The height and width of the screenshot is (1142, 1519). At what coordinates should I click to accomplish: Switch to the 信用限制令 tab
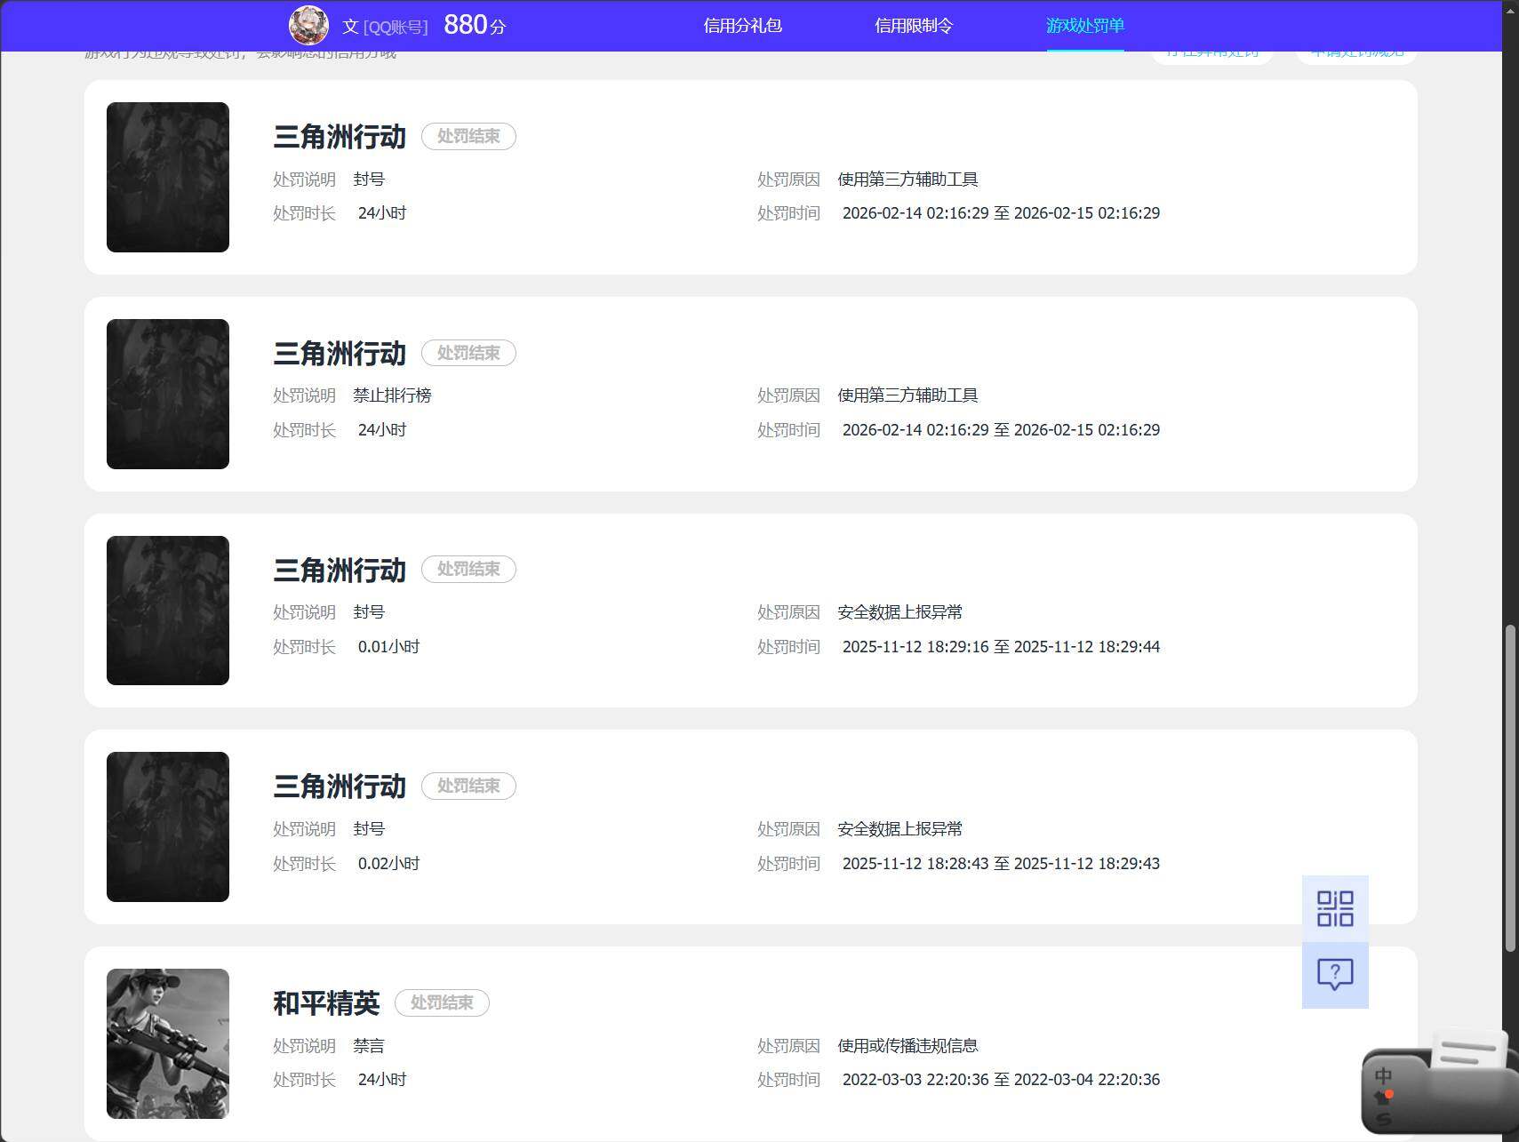coord(914,26)
